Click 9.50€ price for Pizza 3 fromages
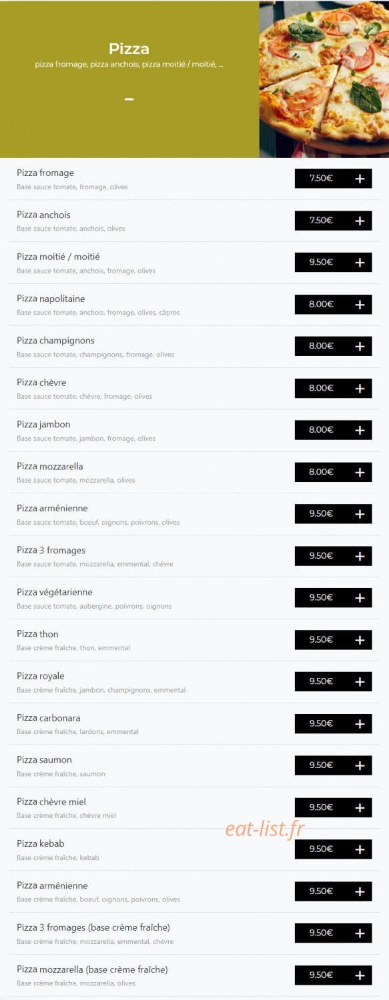The width and height of the screenshot is (389, 1000). click(321, 555)
